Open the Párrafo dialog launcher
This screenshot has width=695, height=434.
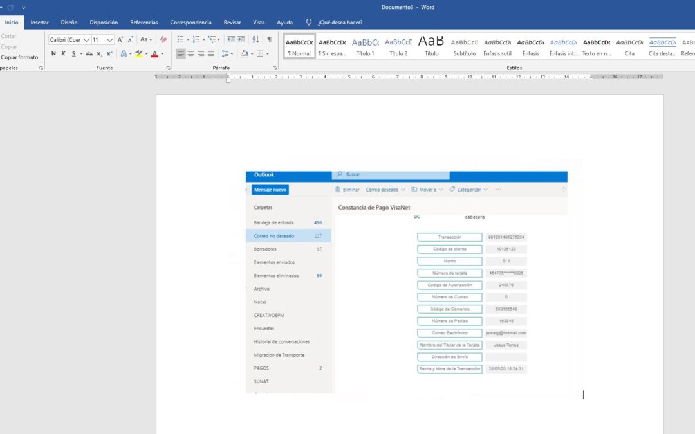275,68
